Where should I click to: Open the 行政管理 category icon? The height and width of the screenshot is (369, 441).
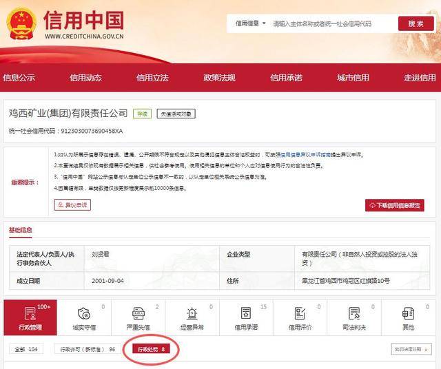coord(30,313)
